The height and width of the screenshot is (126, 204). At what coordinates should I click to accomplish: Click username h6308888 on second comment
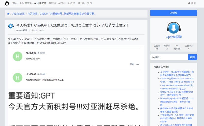click(31, 74)
